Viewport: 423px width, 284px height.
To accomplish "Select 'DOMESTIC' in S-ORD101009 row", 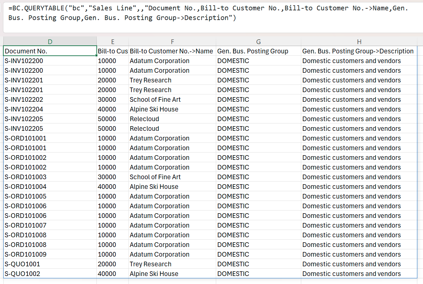I will click(259, 254).
